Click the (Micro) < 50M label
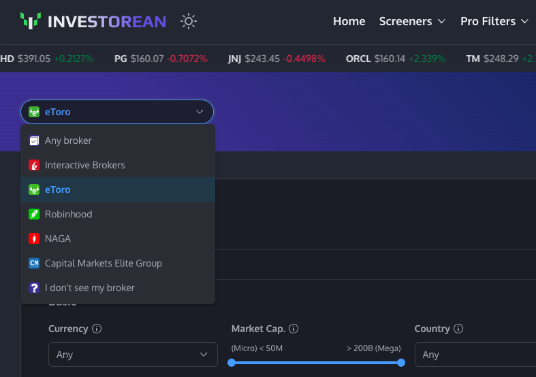 [257, 348]
